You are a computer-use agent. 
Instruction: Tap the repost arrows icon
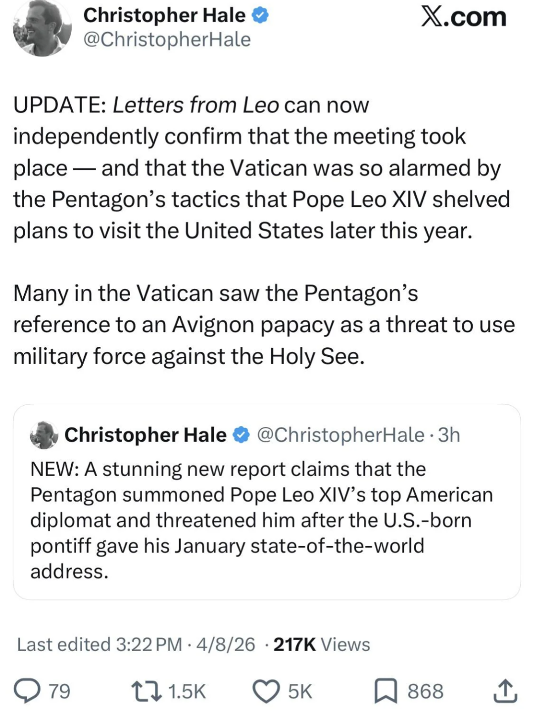click(x=146, y=691)
